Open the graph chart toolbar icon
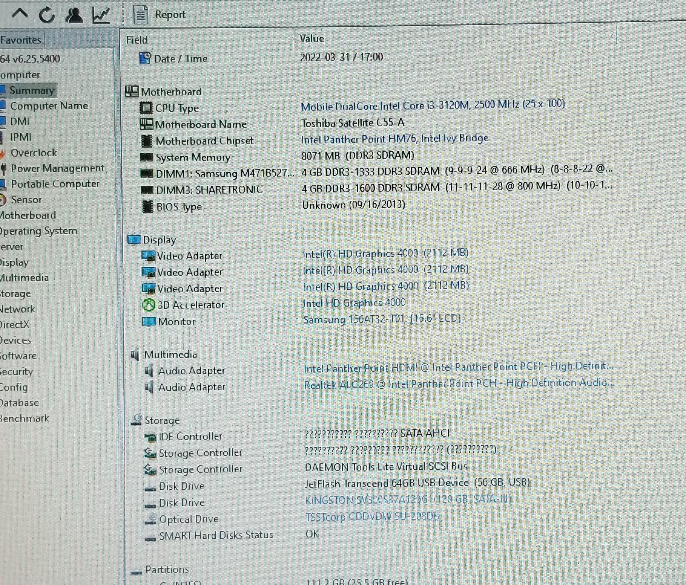 pyautogui.click(x=101, y=15)
